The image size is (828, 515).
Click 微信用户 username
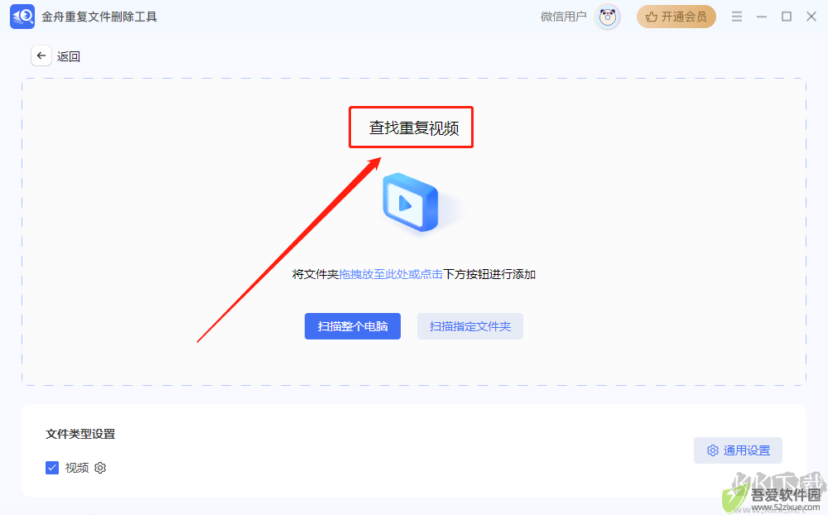click(x=563, y=17)
